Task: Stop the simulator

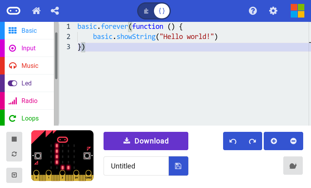Action: [14, 139]
